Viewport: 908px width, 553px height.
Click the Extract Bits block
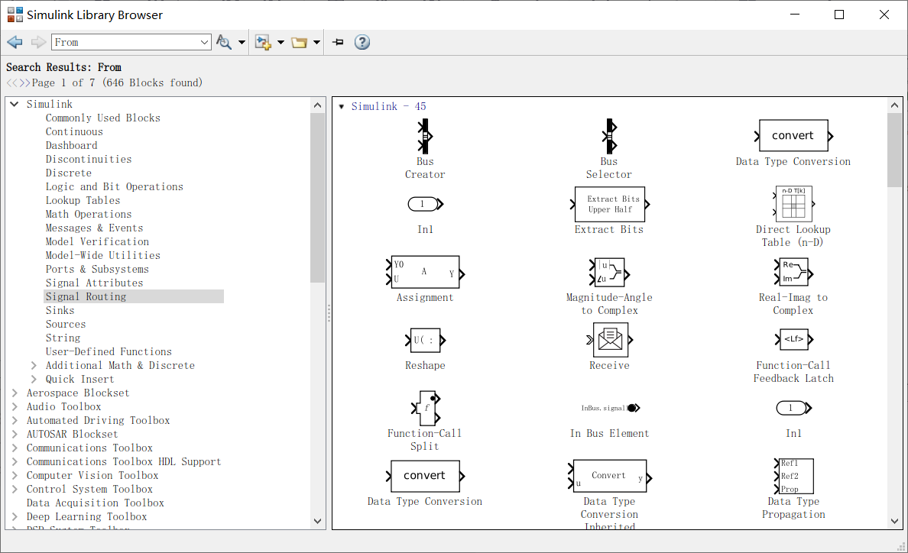[x=609, y=204]
